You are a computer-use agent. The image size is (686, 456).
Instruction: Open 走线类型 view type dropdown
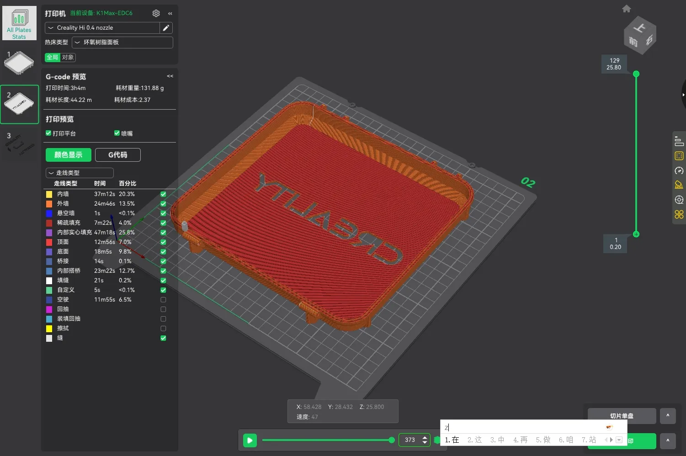(x=80, y=173)
